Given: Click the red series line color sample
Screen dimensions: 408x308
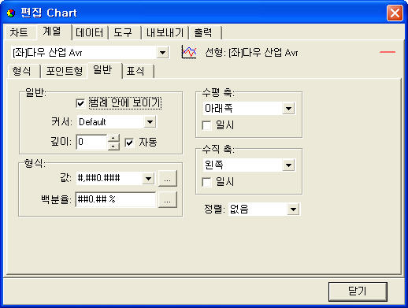Looking at the screenshot, I should (388, 52).
